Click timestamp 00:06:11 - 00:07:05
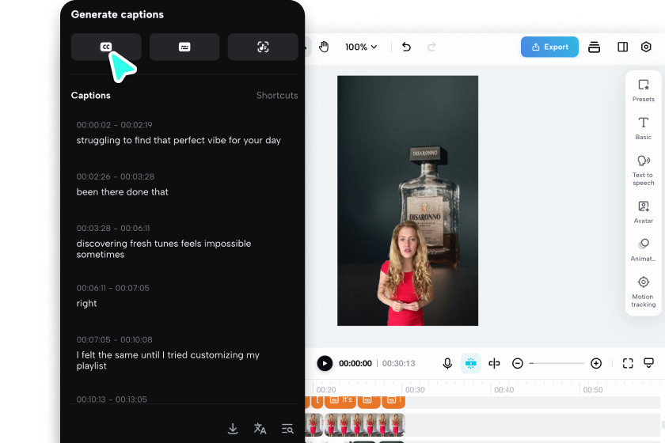 (112, 288)
